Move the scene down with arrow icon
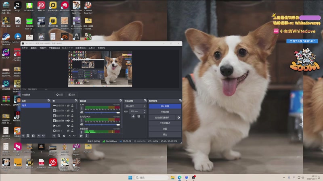This screenshot has height=181, width=323. click(x=43, y=136)
